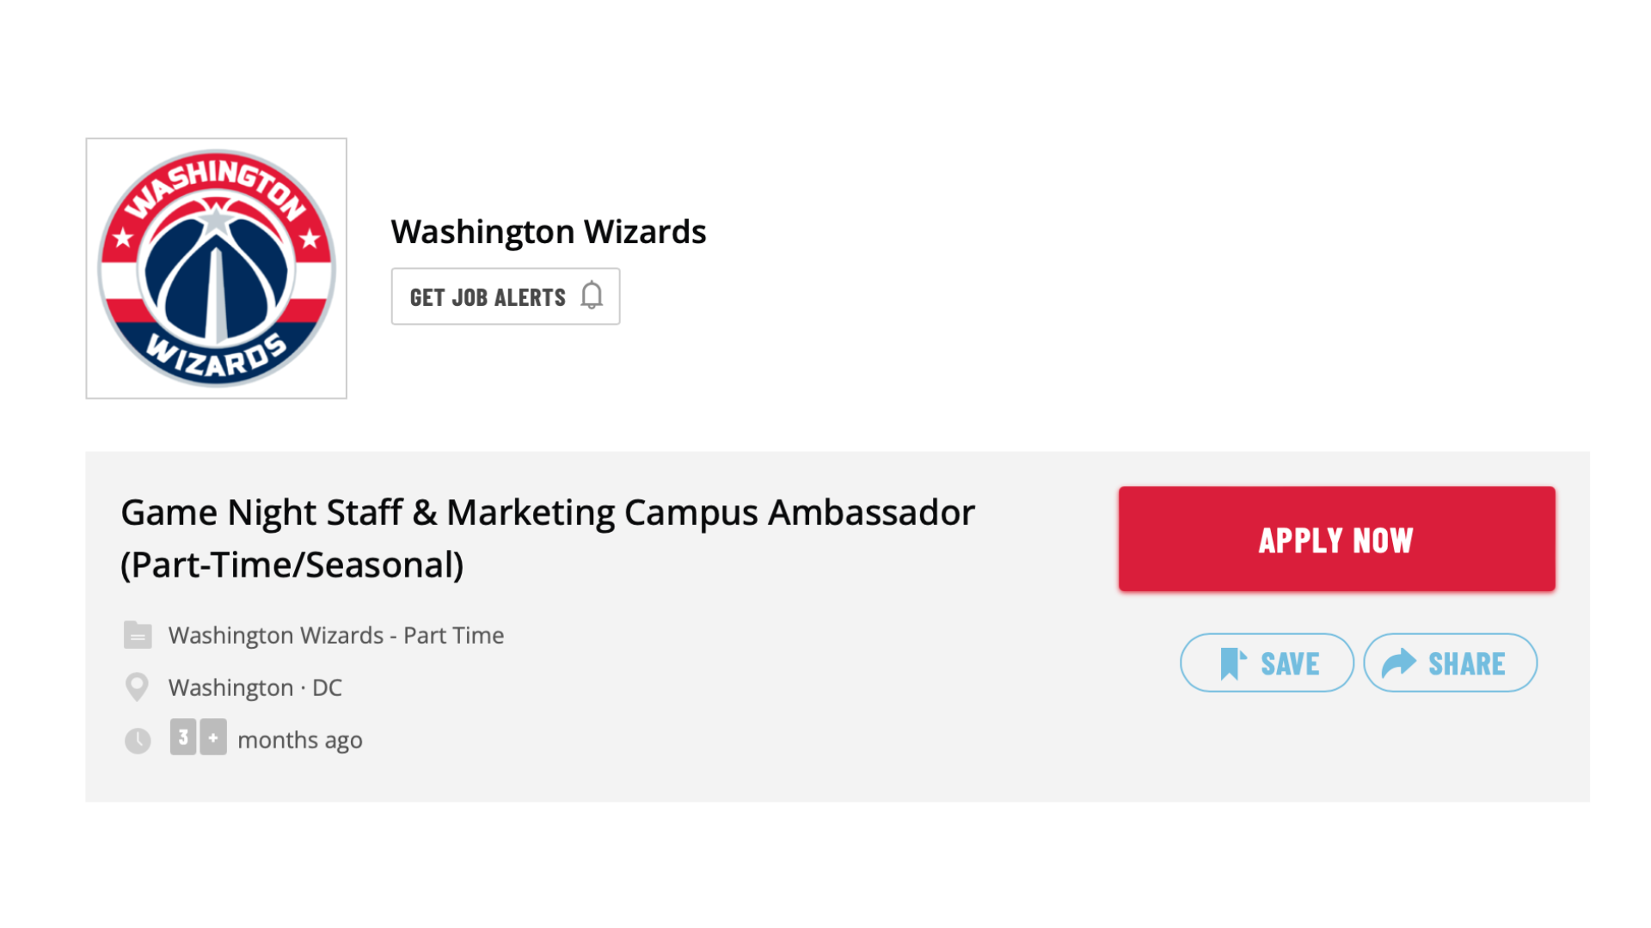Click the 'months ago' posting time text
Screen dimensions: 1651x928
pos(300,740)
